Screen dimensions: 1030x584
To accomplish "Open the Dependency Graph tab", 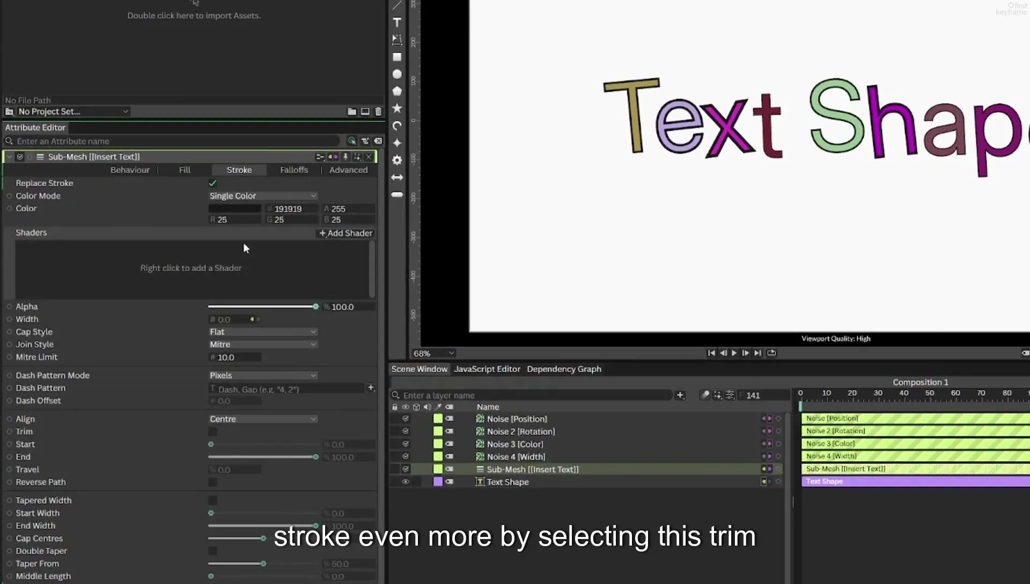I will 564,369.
